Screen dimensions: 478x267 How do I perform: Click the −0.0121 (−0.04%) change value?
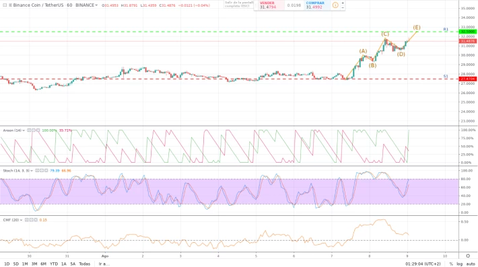coord(194,5)
